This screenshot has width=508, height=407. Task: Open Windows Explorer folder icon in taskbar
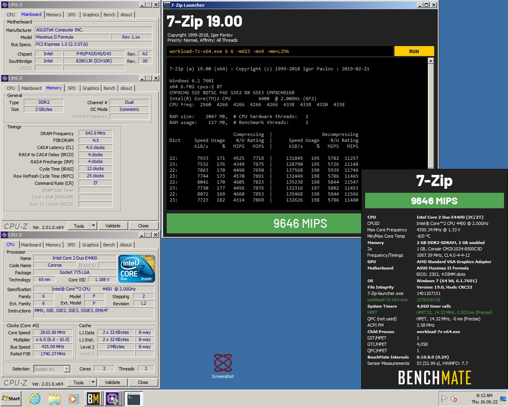point(54,399)
